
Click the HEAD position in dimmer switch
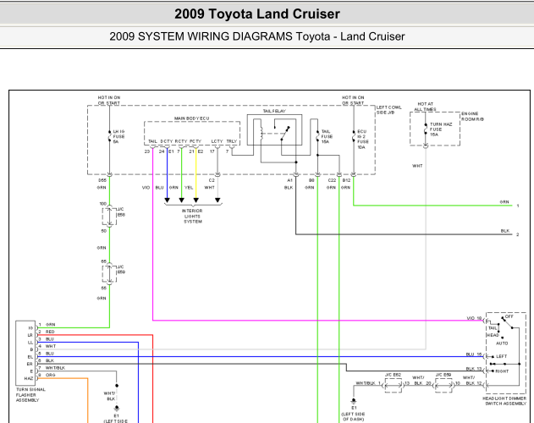[x=493, y=335]
